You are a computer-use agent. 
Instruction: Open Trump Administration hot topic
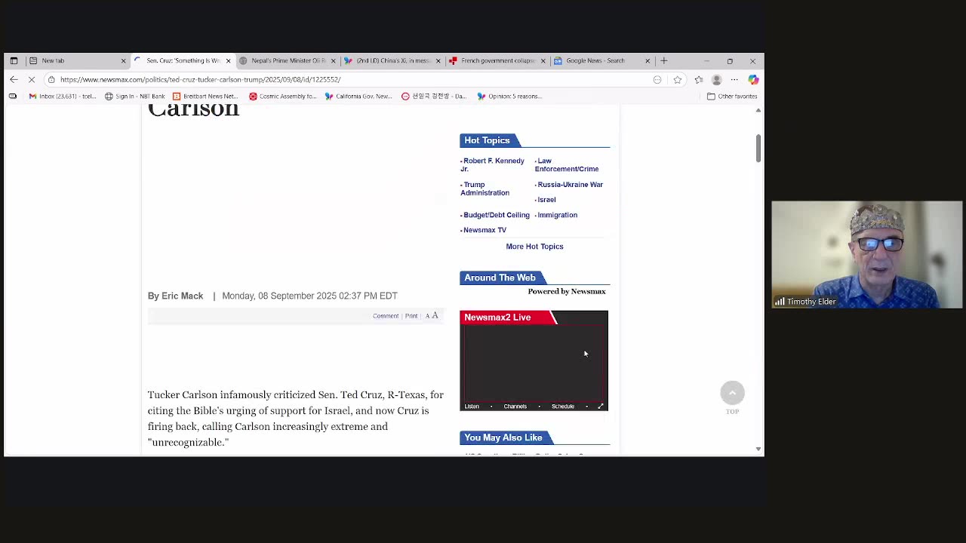click(x=485, y=189)
